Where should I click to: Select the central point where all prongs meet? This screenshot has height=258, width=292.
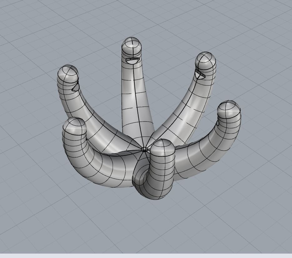click(x=144, y=149)
